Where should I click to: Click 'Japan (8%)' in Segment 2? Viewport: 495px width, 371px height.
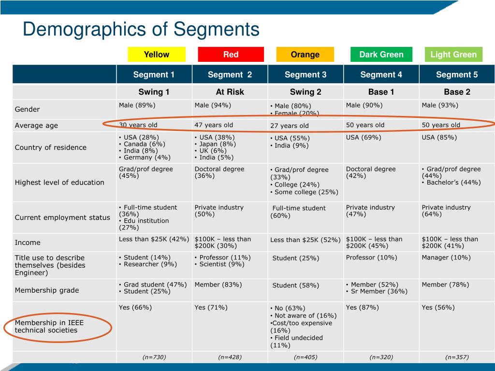pos(215,144)
